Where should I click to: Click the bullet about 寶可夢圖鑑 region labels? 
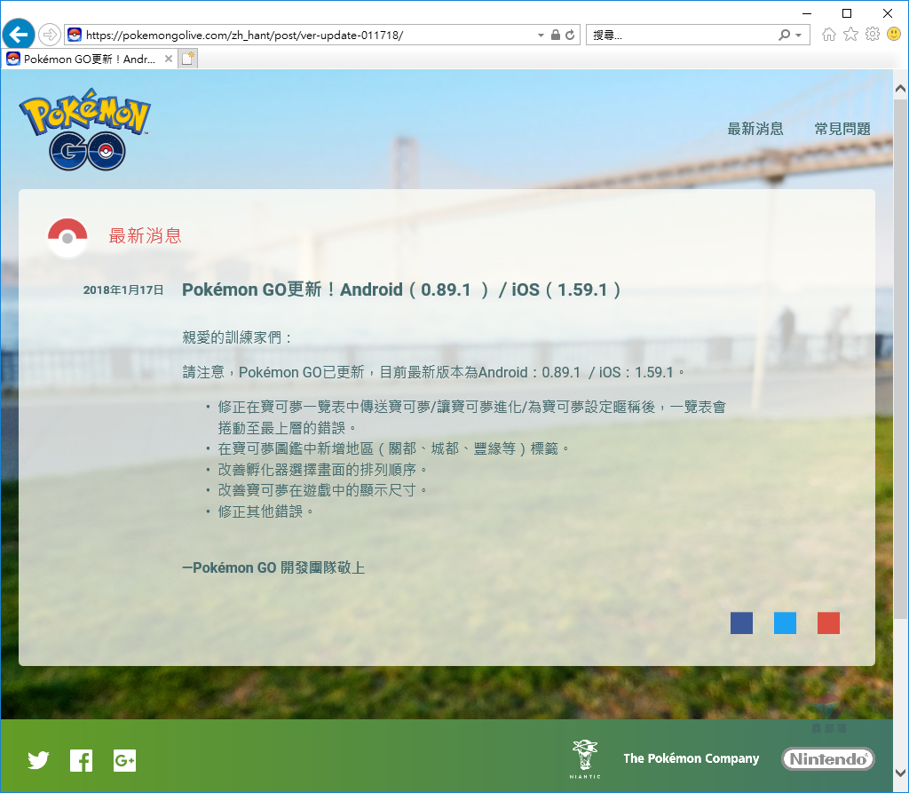click(393, 448)
